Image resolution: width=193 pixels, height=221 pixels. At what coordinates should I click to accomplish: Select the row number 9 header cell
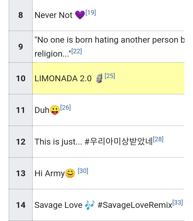click(x=21, y=47)
